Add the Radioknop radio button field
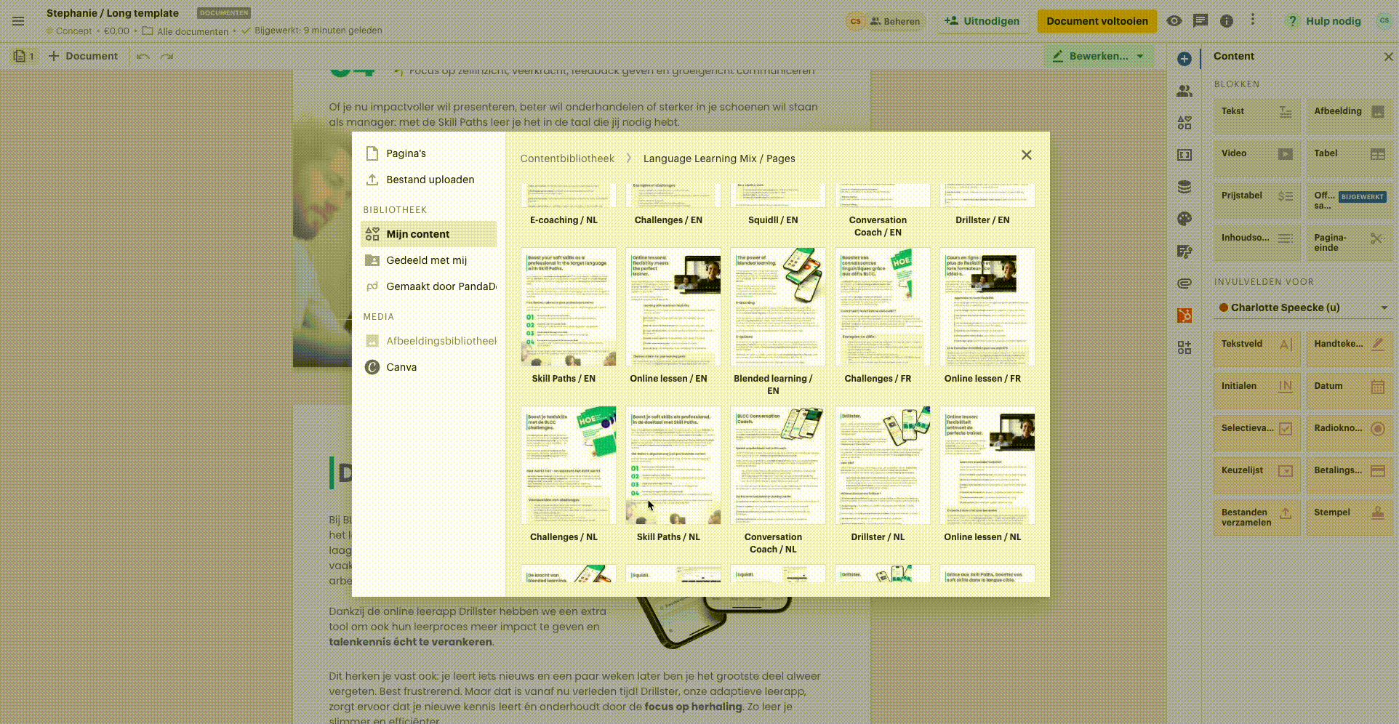The height and width of the screenshot is (724, 1399). [x=1349, y=428]
